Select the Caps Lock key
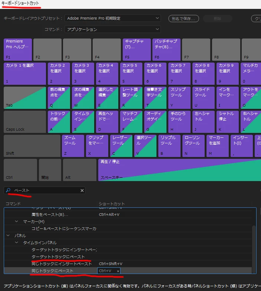 pyautogui.click(x=25, y=122)
